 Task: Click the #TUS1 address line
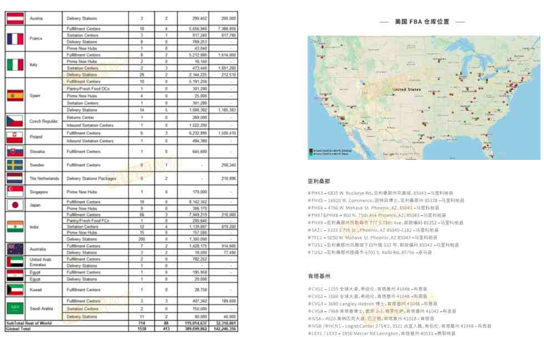(384, 245)
